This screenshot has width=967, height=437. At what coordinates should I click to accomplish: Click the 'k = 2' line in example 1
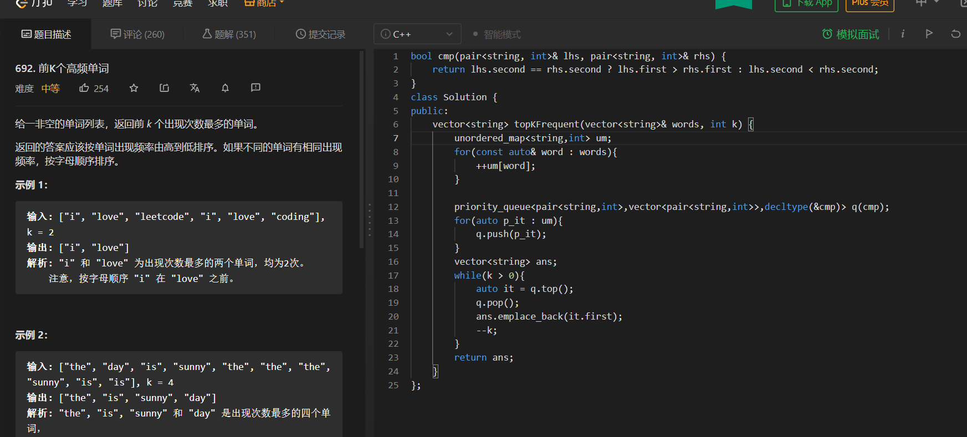40,232
